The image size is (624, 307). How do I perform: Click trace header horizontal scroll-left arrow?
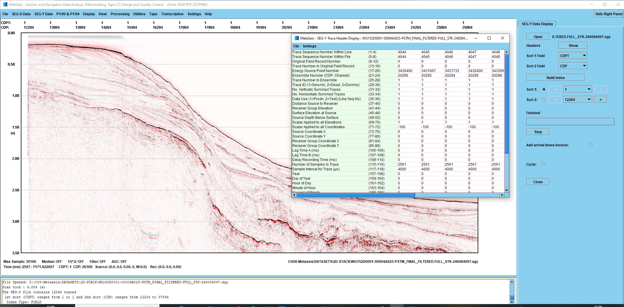294,195
